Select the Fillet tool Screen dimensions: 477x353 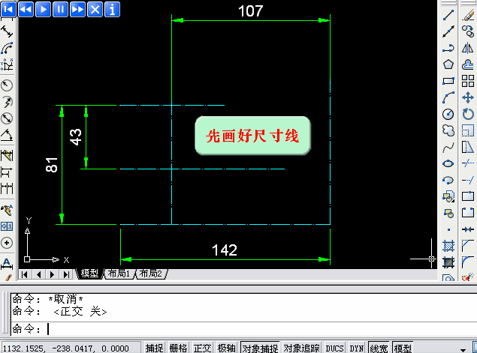coord(468,262)
